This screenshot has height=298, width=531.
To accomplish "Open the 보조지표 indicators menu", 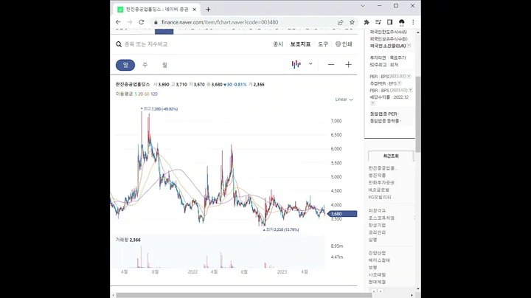I will [x=300, y=44].
